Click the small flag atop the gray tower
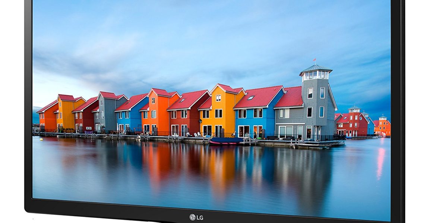436x223 pixels. tap(314, 60)
